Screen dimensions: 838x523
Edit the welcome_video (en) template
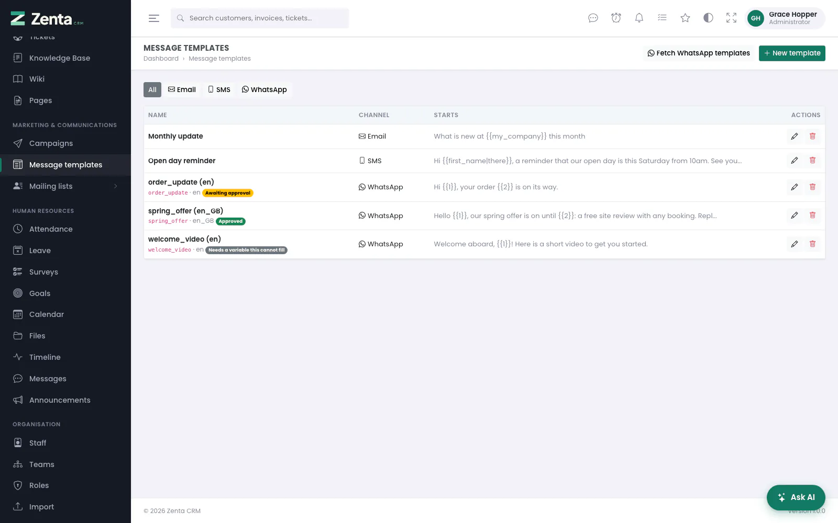pyautogui.click(x=795, y=244)
